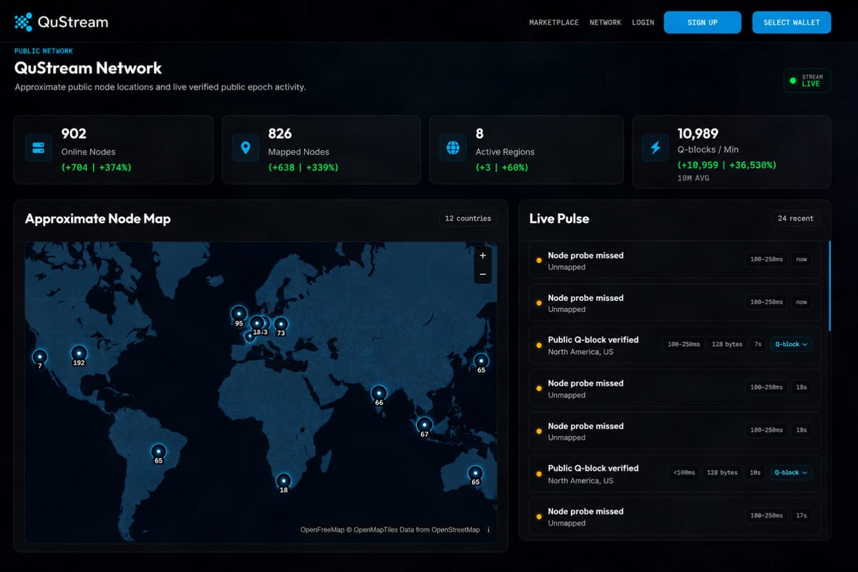Select the map node marker labeled 66
The width and height of the screenshot is (858, 572).
click(379, 393)
